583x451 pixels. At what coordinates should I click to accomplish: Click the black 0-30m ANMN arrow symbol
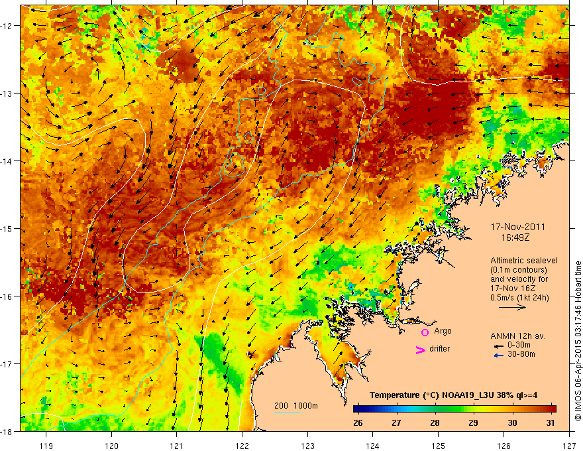pos(498,346)
